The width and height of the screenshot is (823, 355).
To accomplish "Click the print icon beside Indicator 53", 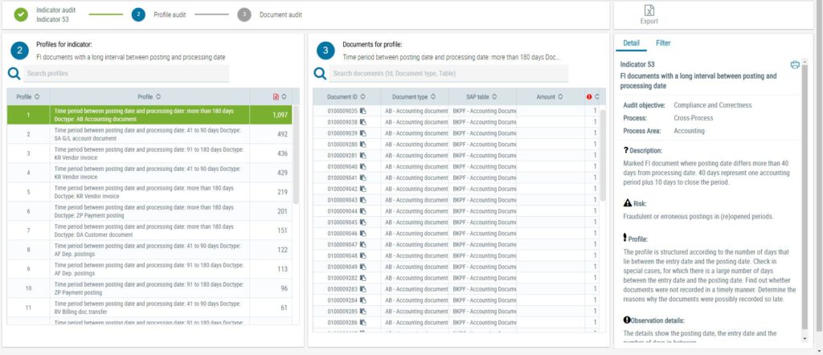I will click(x=795, y=64).
